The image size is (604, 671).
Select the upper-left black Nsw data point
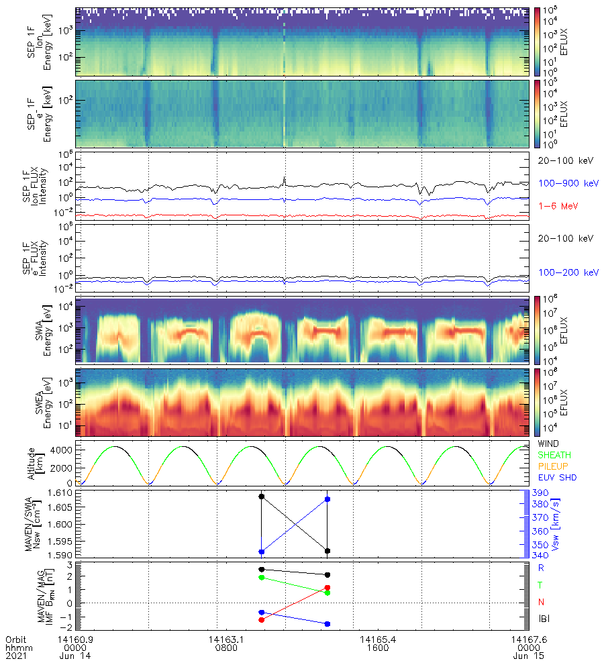[262, 497]
